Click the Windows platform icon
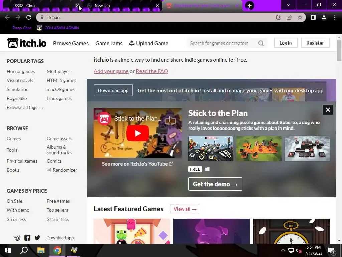 207,169
